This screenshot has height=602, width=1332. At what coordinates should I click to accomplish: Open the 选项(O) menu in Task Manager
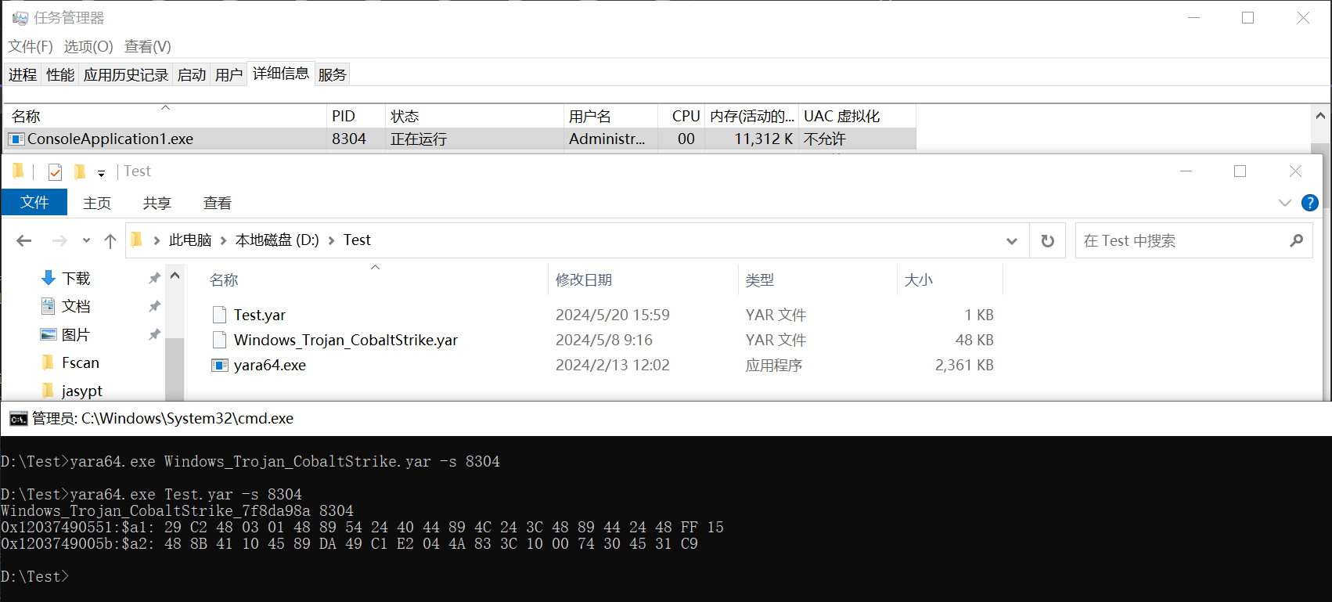[88, 47]
